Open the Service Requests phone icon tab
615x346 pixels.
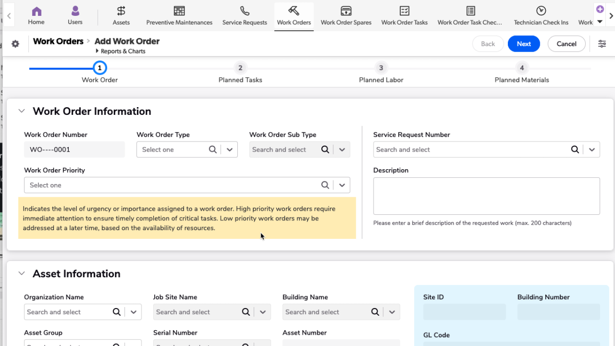pyautogui.click(x=244, y=11)
